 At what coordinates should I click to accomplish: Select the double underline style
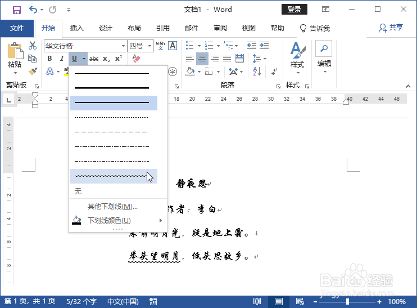[x=114, y=88]
